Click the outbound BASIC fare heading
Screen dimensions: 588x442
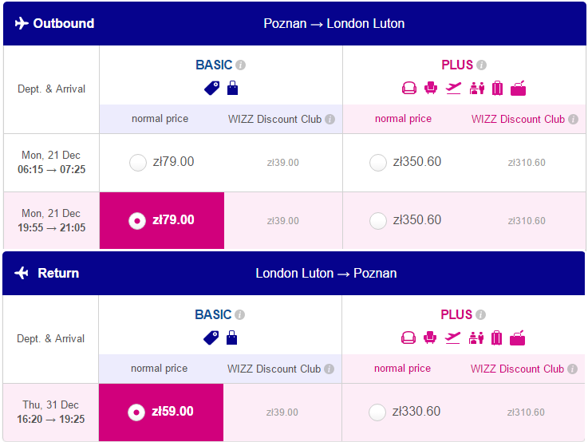[214, 65]
